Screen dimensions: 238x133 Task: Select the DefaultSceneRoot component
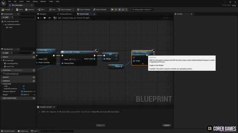(14, 24)
